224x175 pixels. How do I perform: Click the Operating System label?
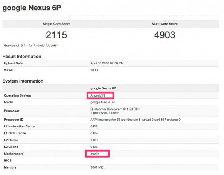[x=17, y=95]
